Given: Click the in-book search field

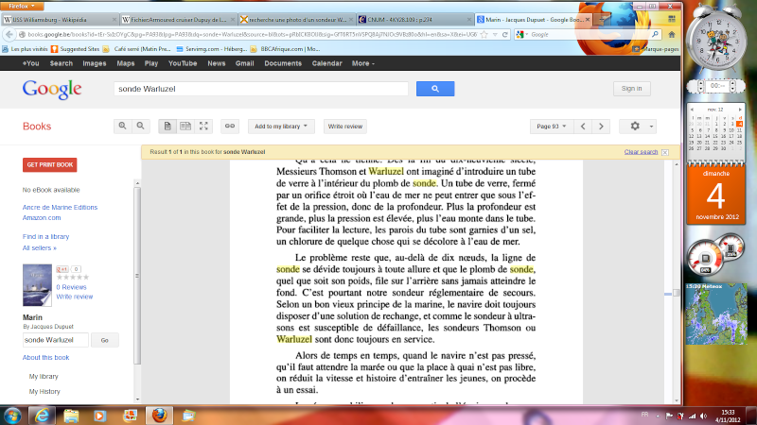Looking at the screenshot, I should [x=56, y=340].
